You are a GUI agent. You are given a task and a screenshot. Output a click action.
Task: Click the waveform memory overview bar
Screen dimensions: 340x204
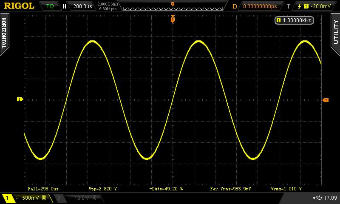pyautogui.click(x=173, y=6)
